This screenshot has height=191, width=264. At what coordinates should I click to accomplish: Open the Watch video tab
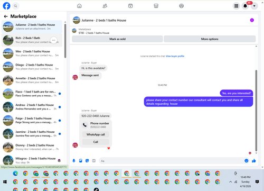tap(130, 6)
